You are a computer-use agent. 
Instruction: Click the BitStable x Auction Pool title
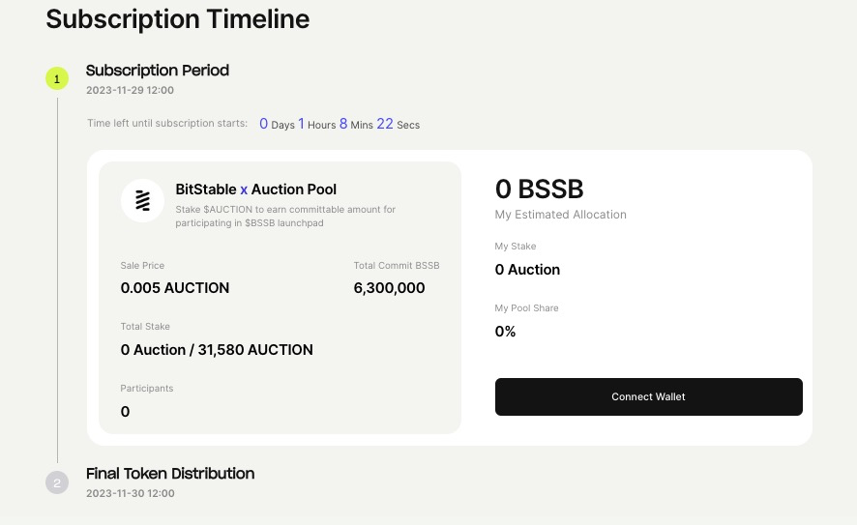coord(255,190)
